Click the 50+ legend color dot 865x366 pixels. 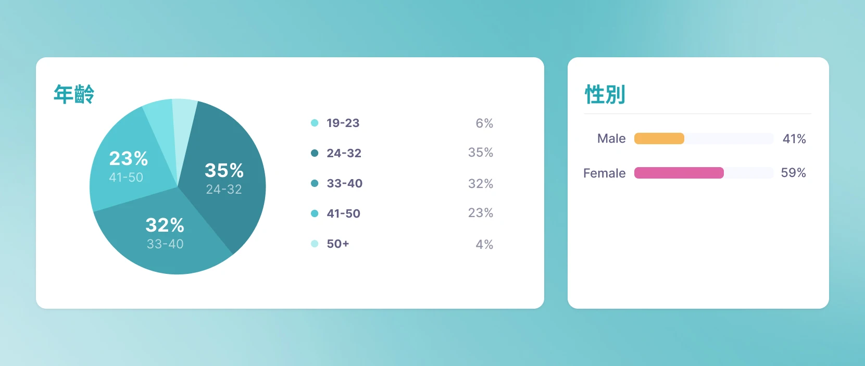315,244
